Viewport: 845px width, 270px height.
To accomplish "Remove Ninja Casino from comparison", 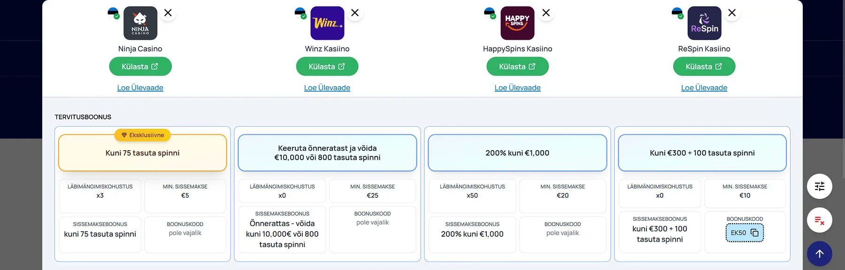I will click(168, 13).
